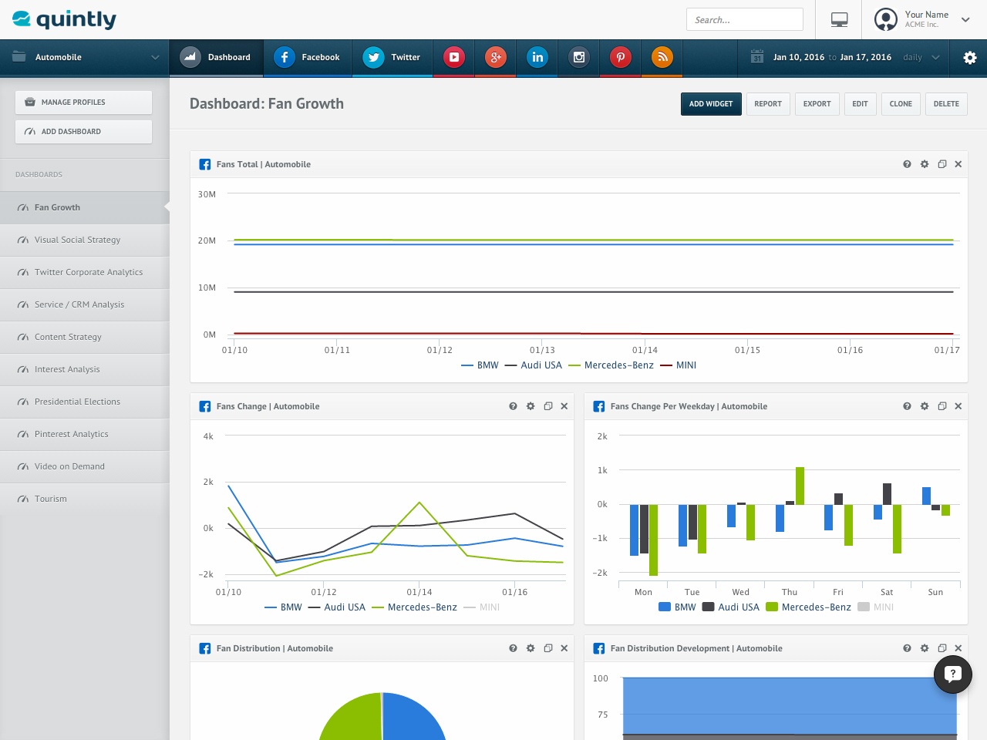
Task: Open help for Fans Change widget
Action: click(x=513, y=406)
